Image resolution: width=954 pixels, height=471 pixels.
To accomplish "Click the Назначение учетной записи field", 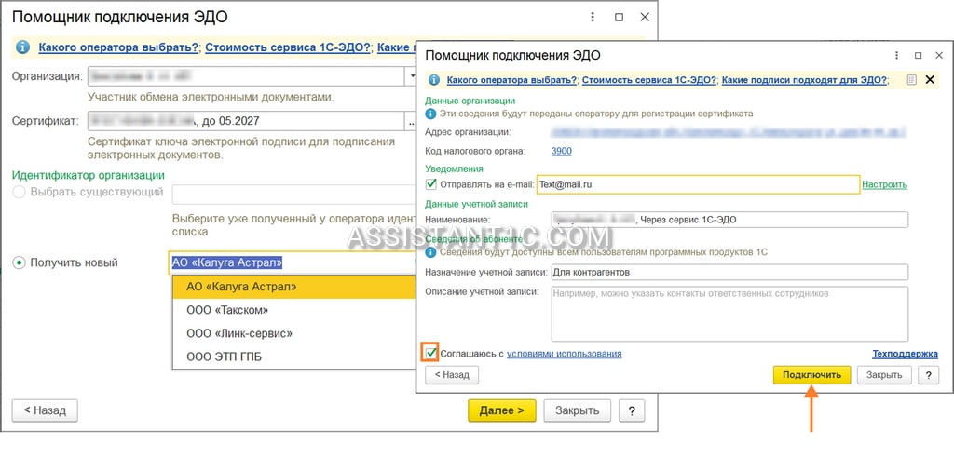I will click(729, 273).
